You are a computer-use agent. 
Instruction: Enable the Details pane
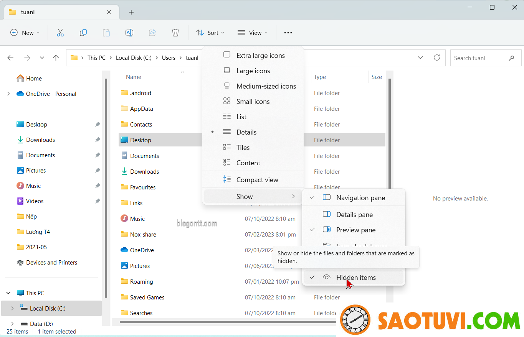tap(354, 215)
